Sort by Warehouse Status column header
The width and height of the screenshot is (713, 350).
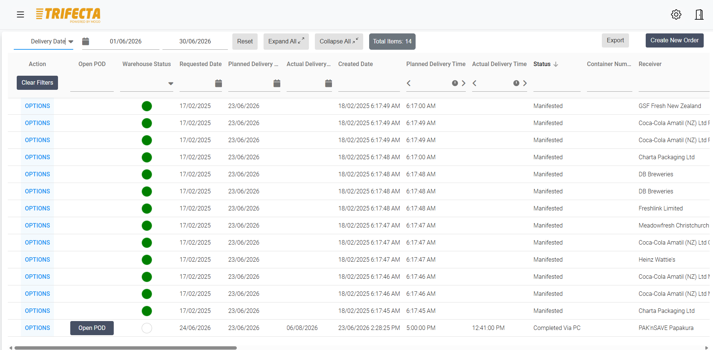point(147,64)
